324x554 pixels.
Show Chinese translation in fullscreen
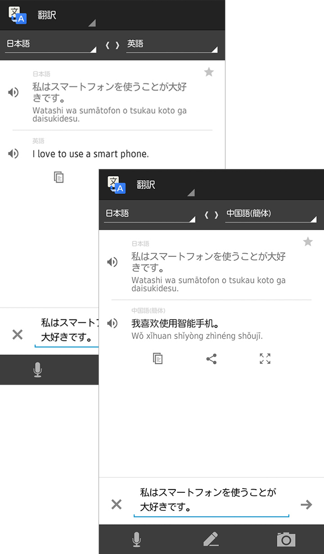coord(265,359)
